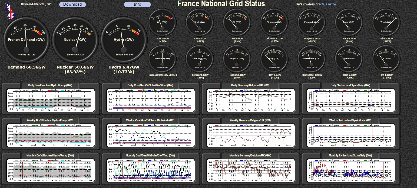Click the Pumped (GW) gauge
The height and width of the screenshot is (188, 417).
[311, 22]
